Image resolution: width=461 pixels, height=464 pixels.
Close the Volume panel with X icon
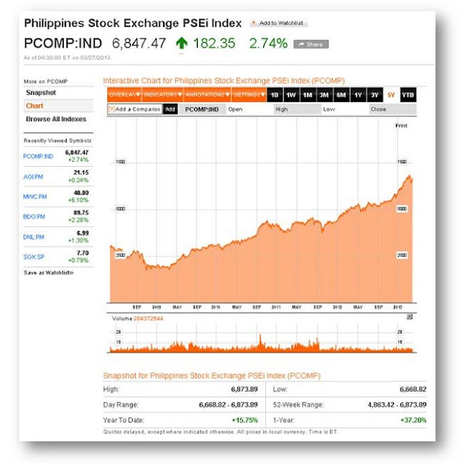[x=410, y=317]
